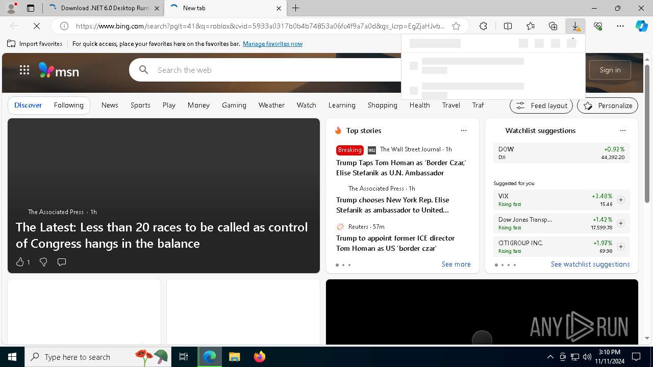
Task: Click the Sign in button
Action: (610, 70)
